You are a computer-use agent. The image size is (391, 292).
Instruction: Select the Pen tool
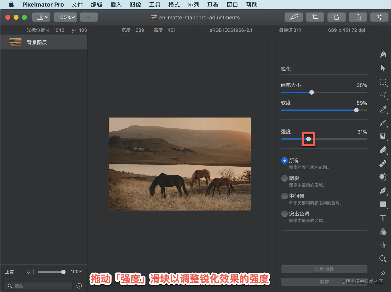coord(383,191)
